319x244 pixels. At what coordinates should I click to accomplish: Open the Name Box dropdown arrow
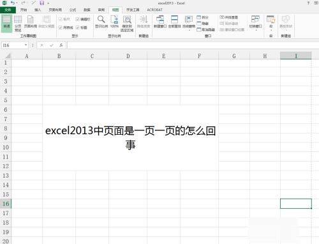click(x=26, y=45)
